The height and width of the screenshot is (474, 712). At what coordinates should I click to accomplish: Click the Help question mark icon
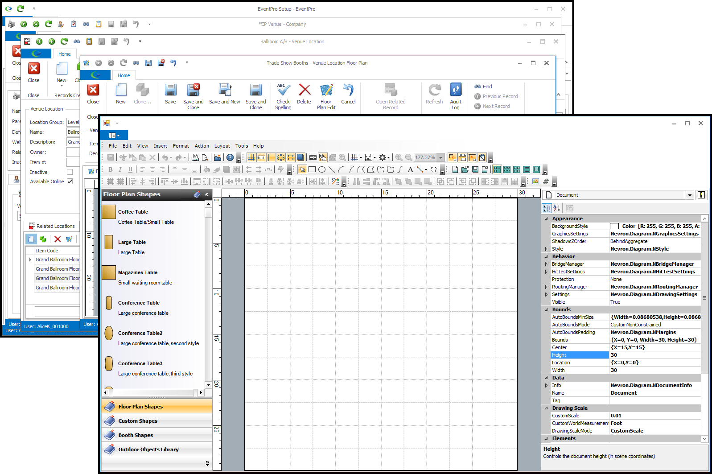pyautogui.click(x=230, y=157)
